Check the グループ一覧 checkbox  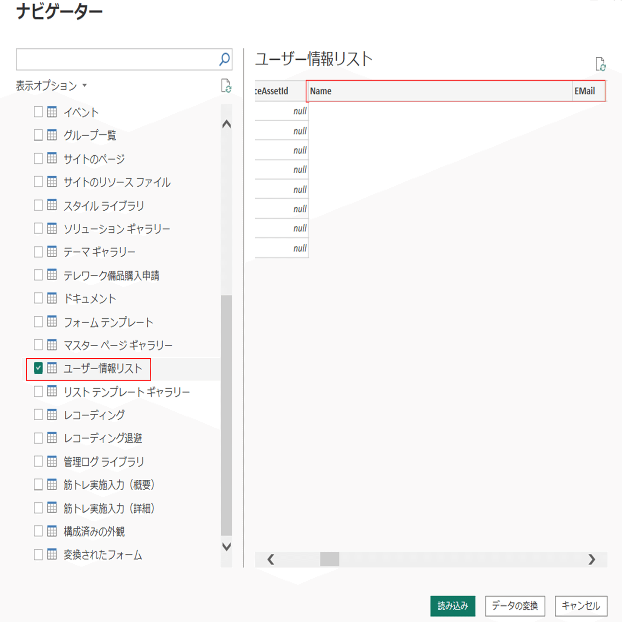tap(38, 135)
